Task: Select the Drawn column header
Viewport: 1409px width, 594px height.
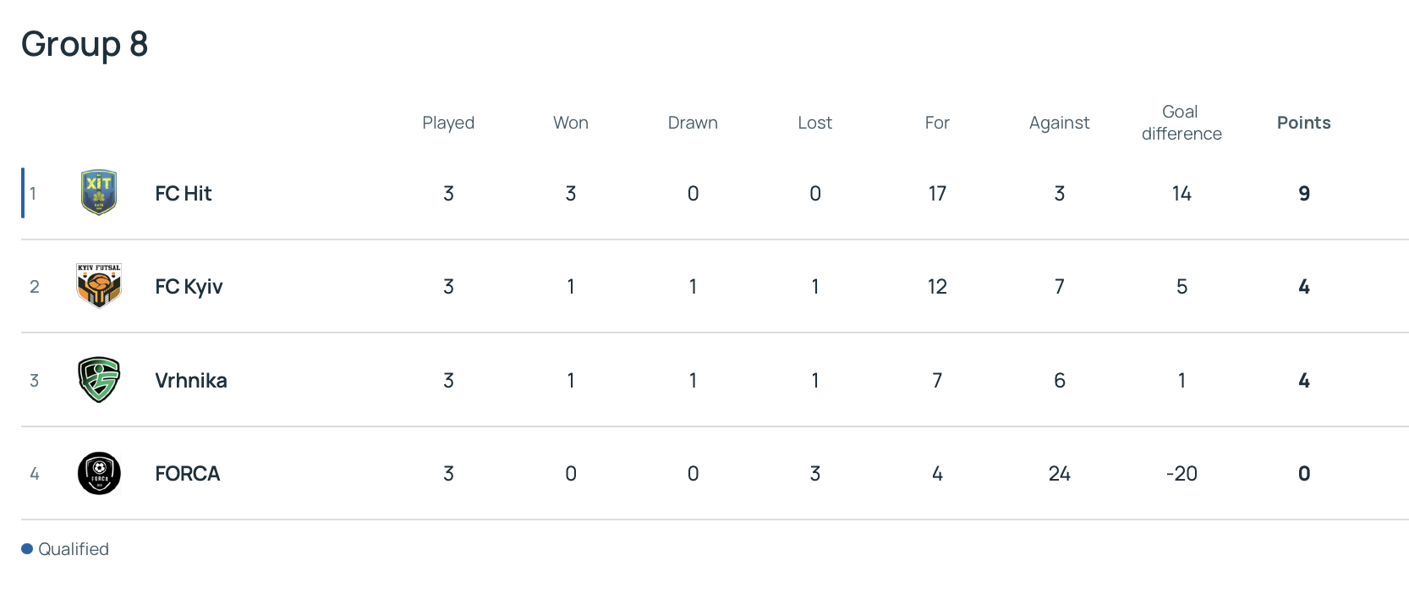Action: 693,123
